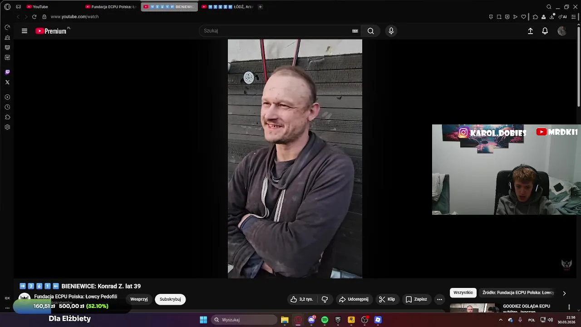This screenshot has height=327, width=581.
Task: Click the send/flow arrow toolbar icon
Action: (515, 17)
